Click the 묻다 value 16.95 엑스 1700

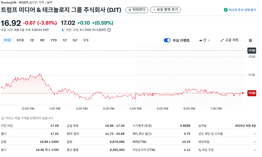[47, 150]
